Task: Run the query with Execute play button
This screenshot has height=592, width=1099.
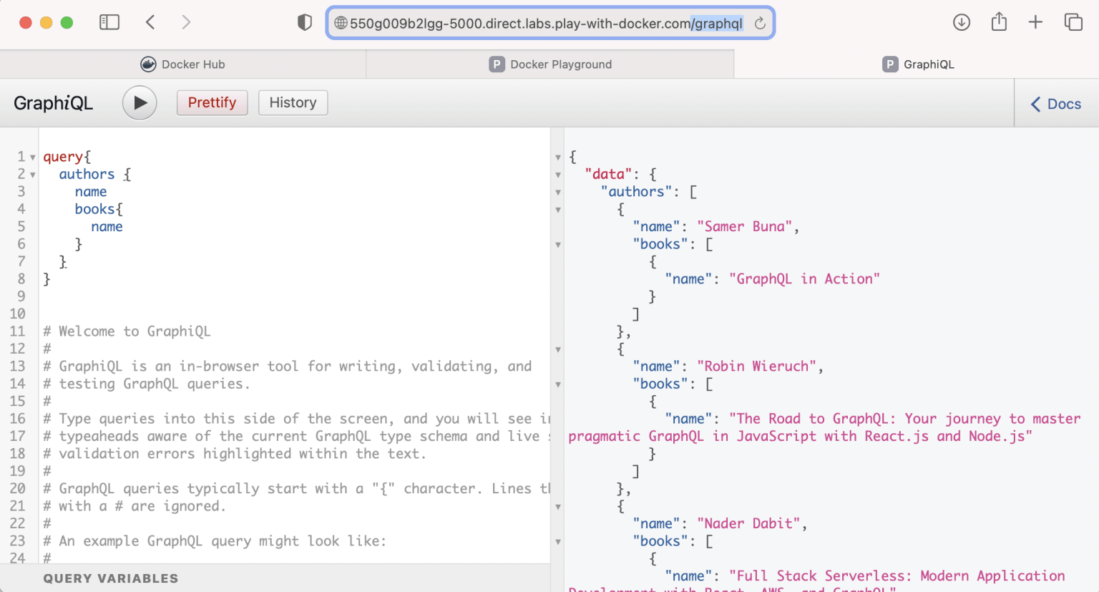Action: click(x=140, y=103)
